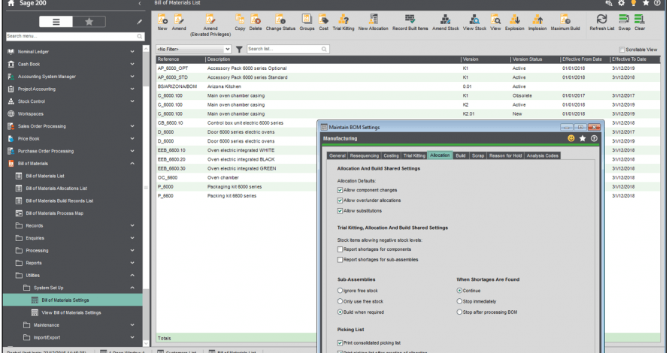This screenshot has height=353, width=669.
Task: Open the Analysis Codes tab
Action: (x=542, y=155)
